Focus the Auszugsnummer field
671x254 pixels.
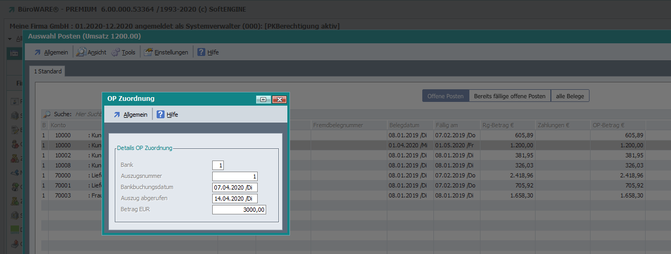[234, 176]
